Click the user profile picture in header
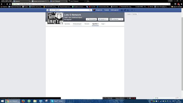Viewport: 183px width, 103px height. (x=94, y=10)
